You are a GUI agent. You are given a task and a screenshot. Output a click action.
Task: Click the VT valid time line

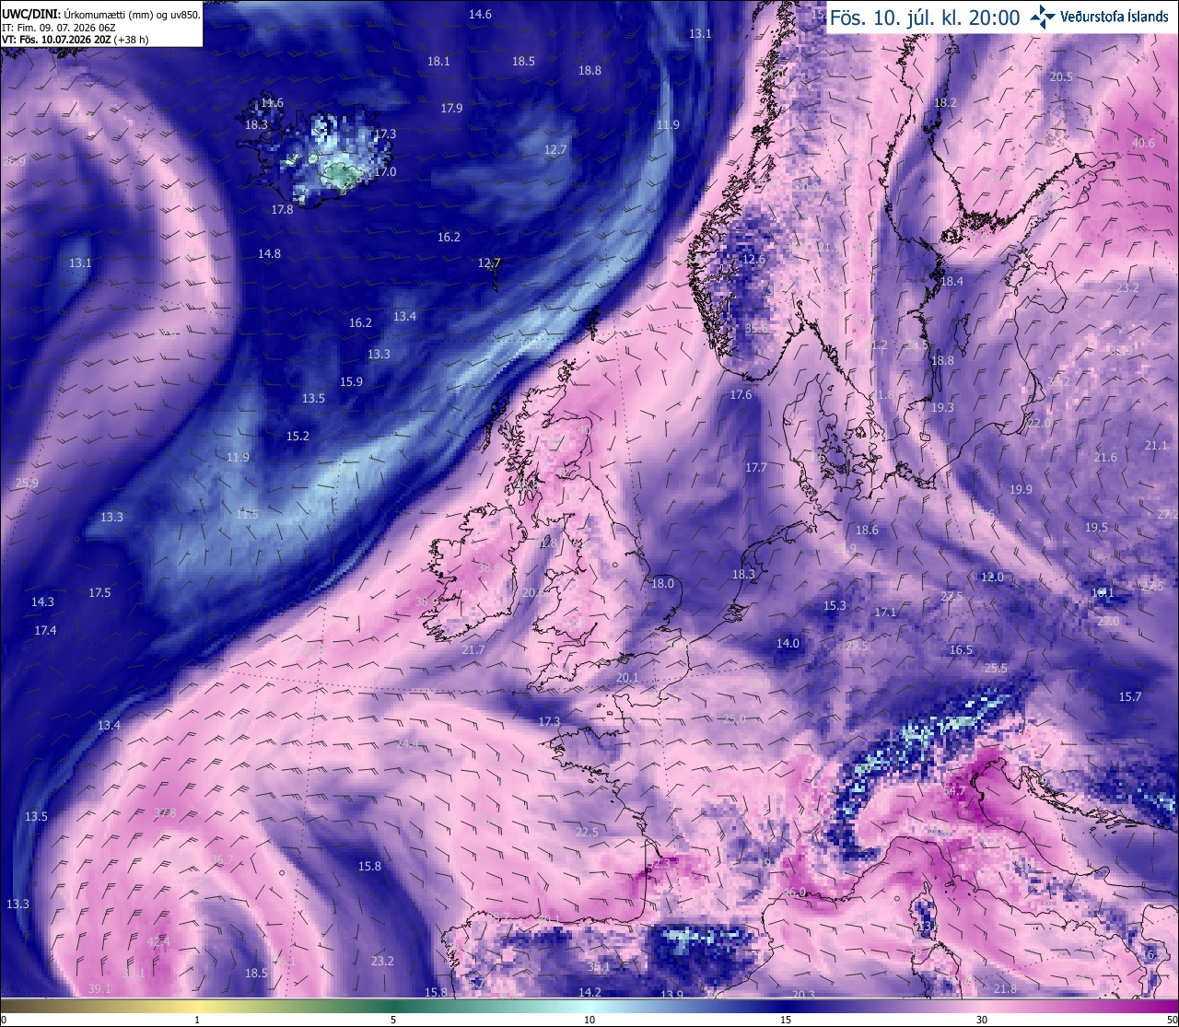point(75,40)
